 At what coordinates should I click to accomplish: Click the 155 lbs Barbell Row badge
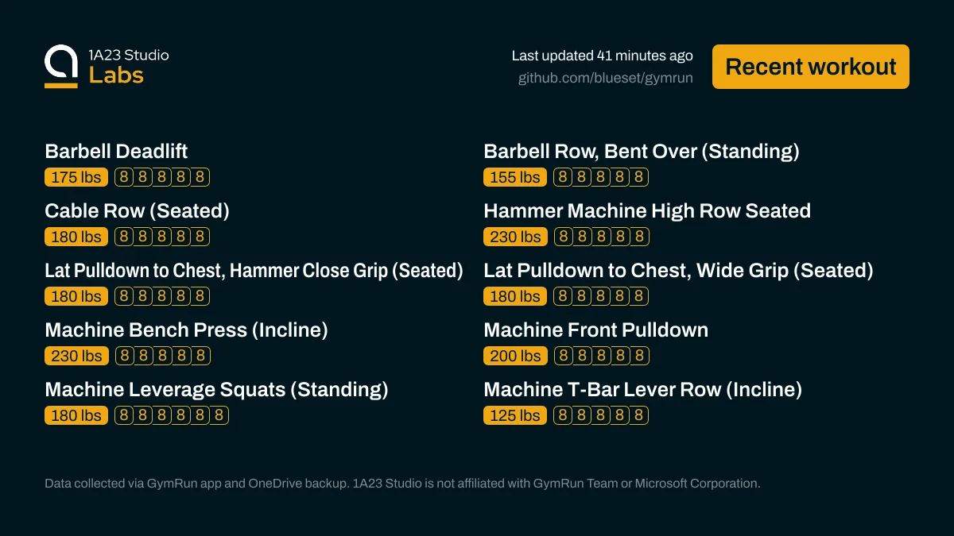[x=515, y=177]
